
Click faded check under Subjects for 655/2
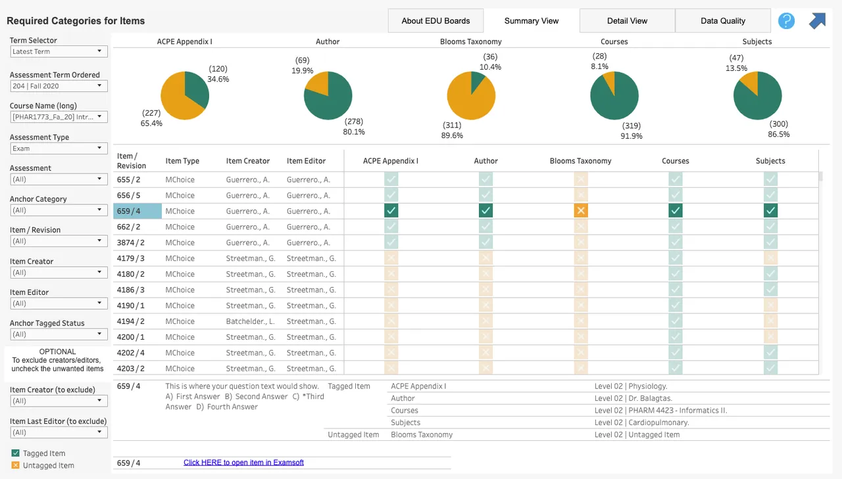click(770, 179)
